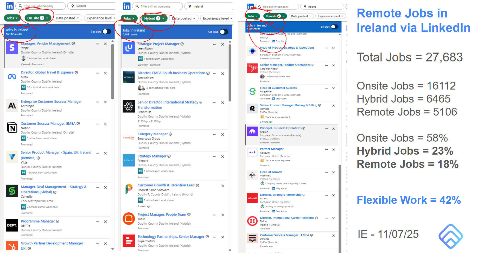Viewport: 478px width, 260px height.
Task: Open the Kraken company logo
Action: point(252,131)
